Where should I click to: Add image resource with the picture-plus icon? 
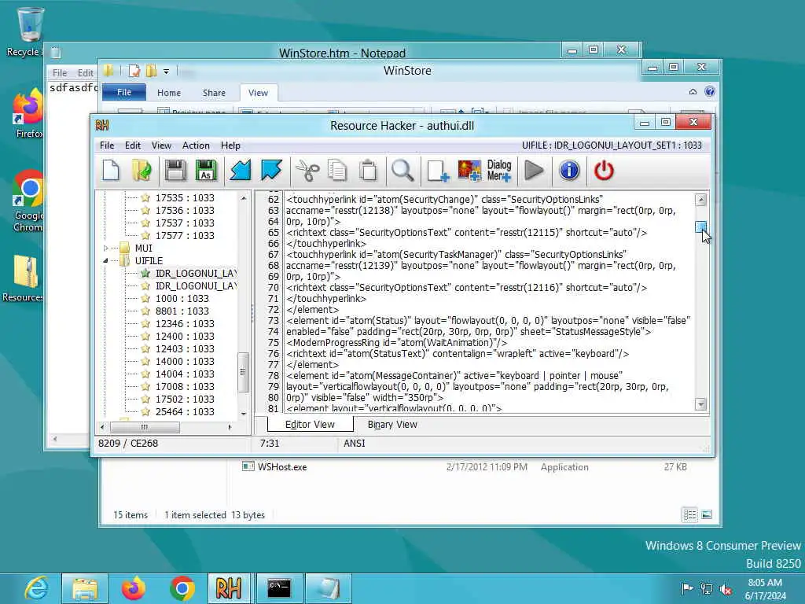point(469,171)
